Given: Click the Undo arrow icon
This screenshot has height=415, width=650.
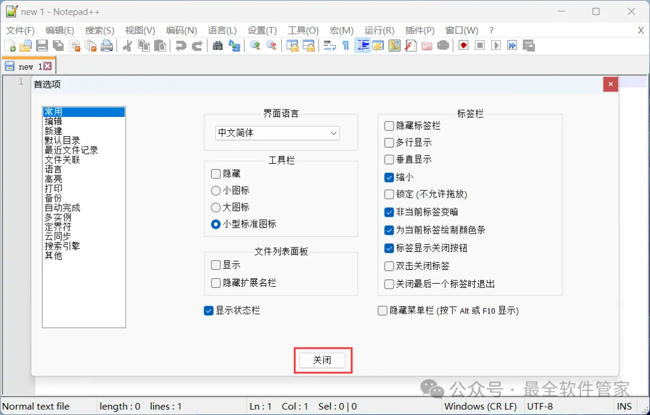Looking at the screenshot, I should (181, 46).
